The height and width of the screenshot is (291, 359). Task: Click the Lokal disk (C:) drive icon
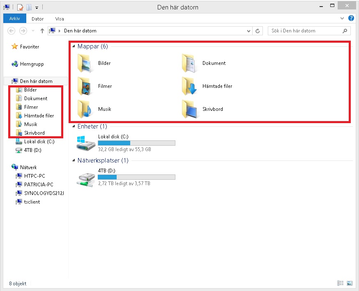click(x=85, y=143)
